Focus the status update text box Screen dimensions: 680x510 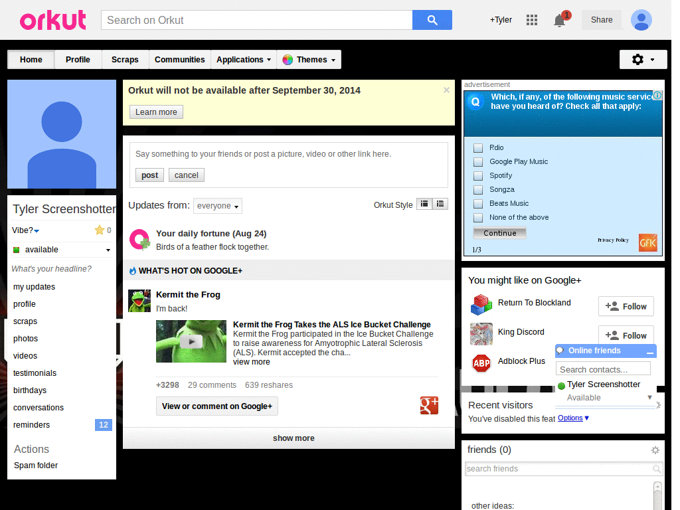(x=289, y=154)
